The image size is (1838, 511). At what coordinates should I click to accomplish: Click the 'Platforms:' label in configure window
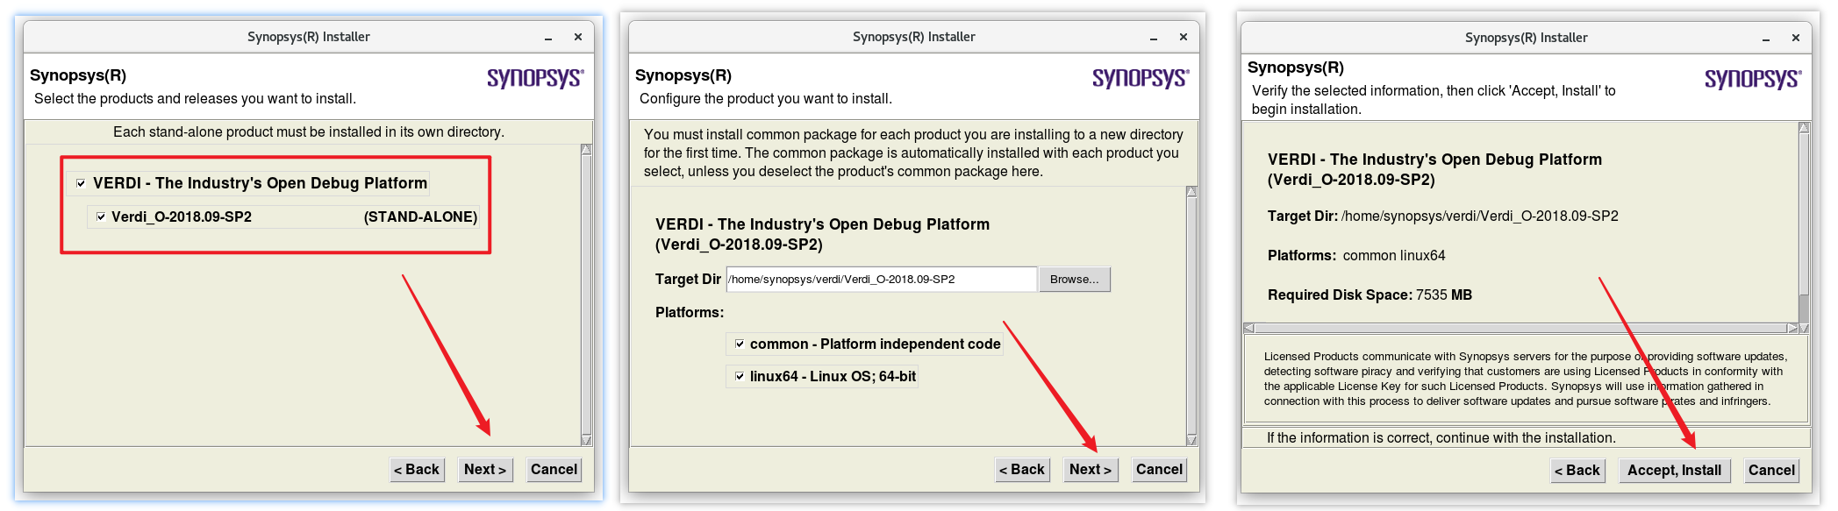point(690,312)
